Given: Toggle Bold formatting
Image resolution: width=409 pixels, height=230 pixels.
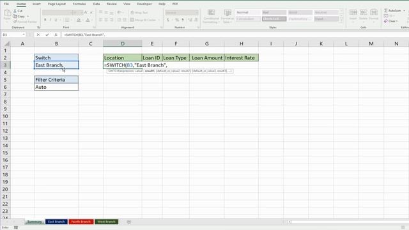Looking at the screenshot, I should pos(45,20).
